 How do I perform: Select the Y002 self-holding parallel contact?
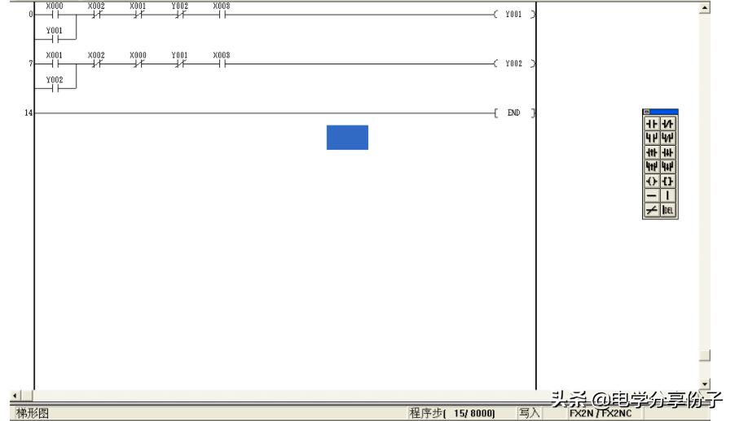coord(55,85)
